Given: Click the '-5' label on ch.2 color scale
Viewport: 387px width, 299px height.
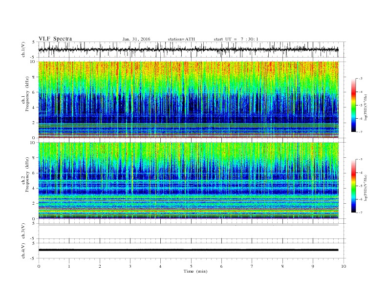Looking at the screenshot, I should click(x=360, y=186).
